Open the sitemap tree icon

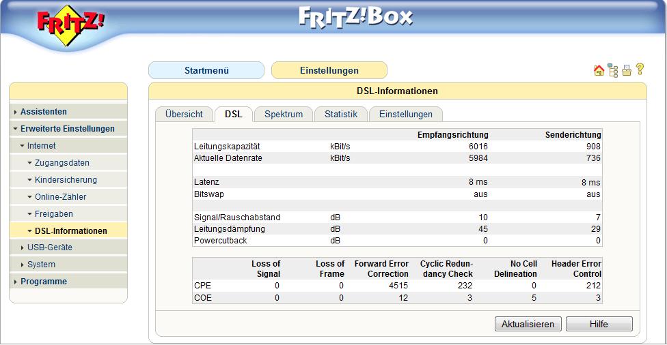point(613,70)
